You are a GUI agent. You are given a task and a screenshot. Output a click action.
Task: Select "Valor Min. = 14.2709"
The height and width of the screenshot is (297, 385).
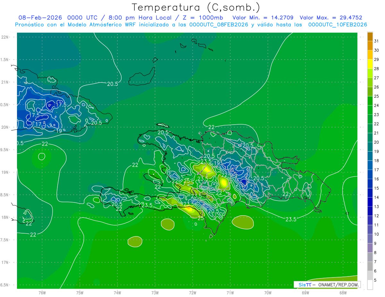263,18
